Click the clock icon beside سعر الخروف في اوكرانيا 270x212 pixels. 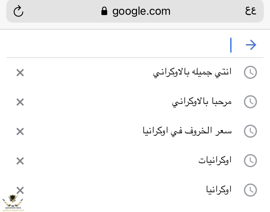(250, 132)
